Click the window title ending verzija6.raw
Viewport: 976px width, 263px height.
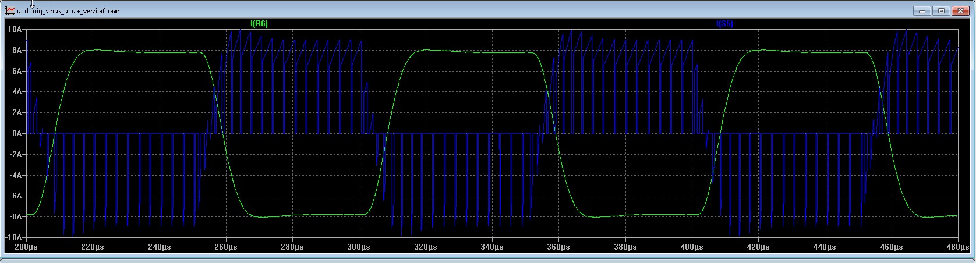tap(68, 11)
